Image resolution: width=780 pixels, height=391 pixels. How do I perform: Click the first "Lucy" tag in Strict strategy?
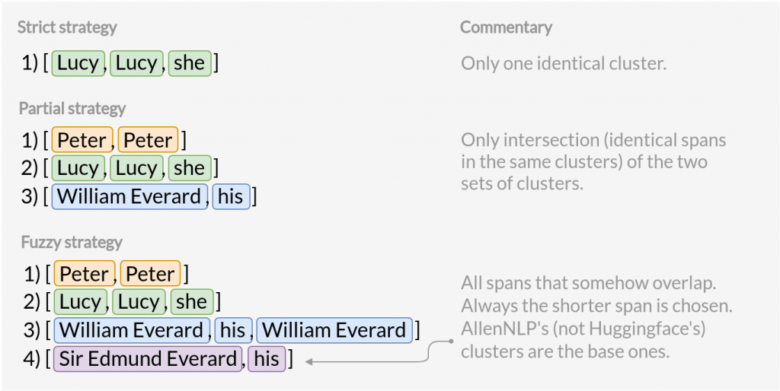click(78, 63)
